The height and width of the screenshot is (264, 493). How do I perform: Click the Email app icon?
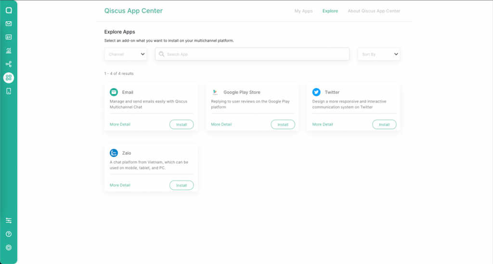pyautogui.click(x=114, y=92)
